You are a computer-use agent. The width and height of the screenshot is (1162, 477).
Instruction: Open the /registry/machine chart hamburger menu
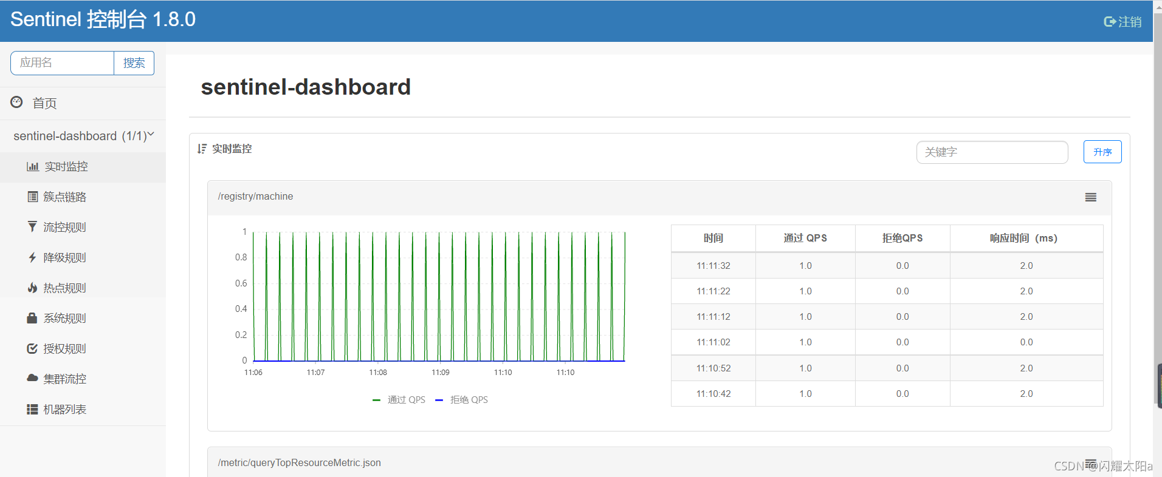point(1091,197)
